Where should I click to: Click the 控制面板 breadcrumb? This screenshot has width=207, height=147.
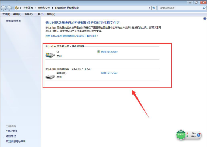tap(28, 8)
